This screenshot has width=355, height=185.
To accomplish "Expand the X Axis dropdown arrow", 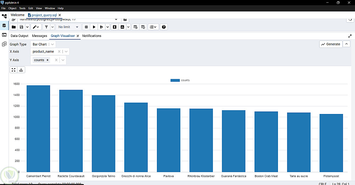I will point(66,51).
